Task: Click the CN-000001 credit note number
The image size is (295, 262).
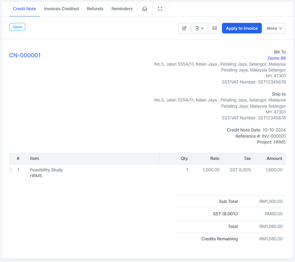Action: (x=25, y=55)
